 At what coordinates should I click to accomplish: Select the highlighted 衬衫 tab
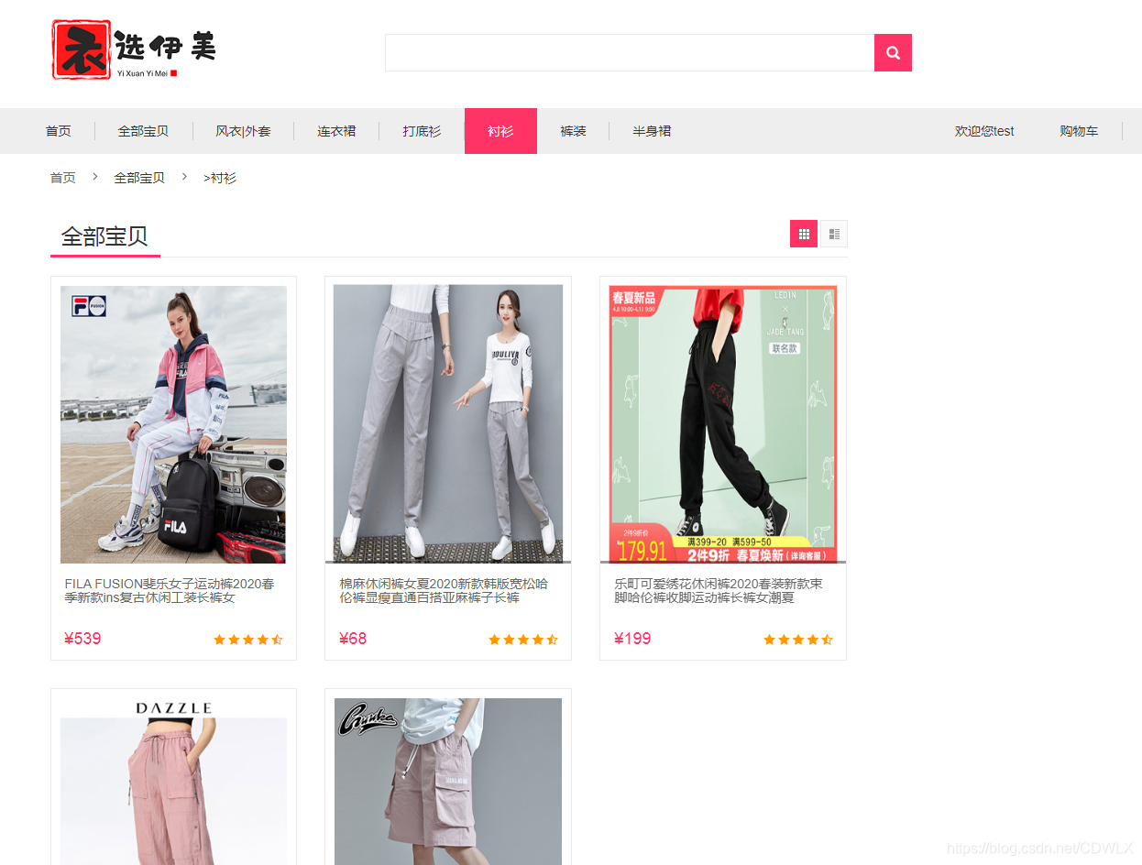(x=500, y=131)
